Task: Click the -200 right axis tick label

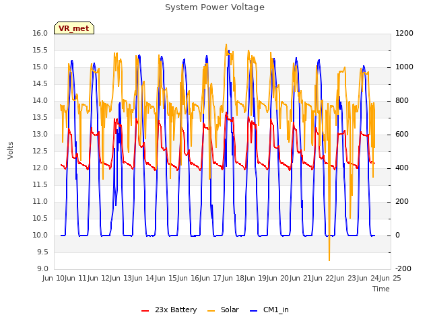Action: (403, 268)
